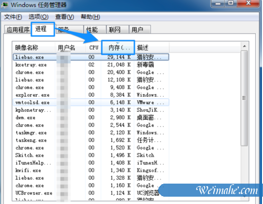
Task: Click the 新毒霸 description
Action: coord(145,65)
